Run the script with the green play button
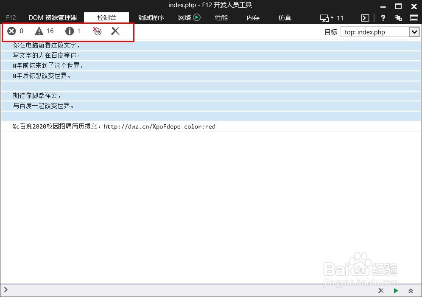 point(396,291)
